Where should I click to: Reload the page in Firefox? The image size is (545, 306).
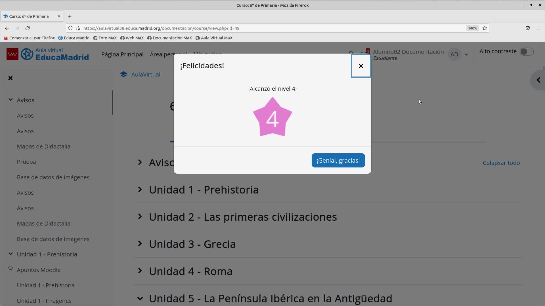tap(28, 28)
